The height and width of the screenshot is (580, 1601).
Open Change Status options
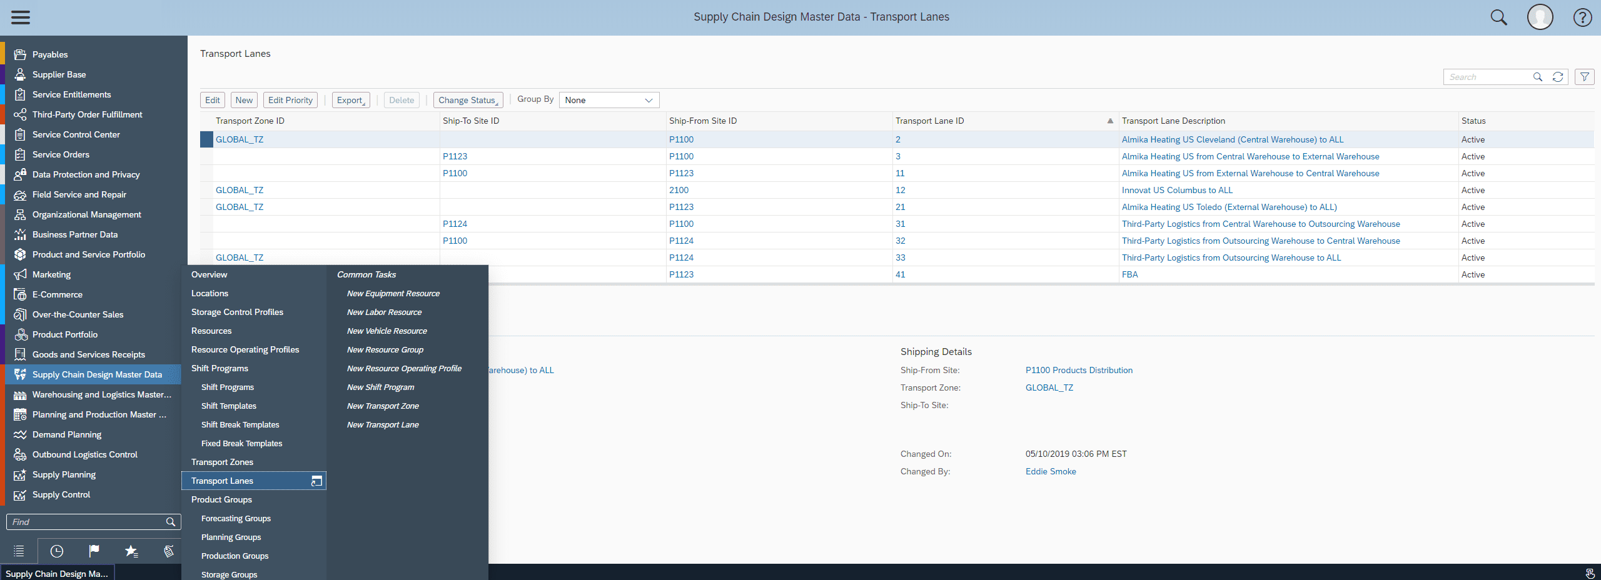[467, 99]
